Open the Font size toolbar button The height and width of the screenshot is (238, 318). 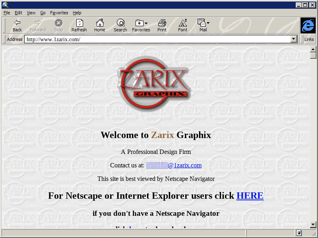coord(182,25)
